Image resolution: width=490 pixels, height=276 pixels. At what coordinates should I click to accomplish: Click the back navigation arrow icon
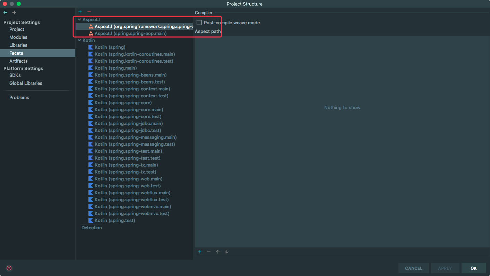click(5, 12)
